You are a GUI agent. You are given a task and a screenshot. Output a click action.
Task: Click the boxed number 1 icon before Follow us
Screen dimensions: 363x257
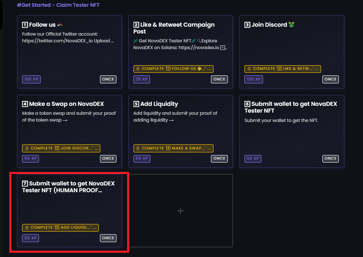pyautogui.click(x=25, y=25)
